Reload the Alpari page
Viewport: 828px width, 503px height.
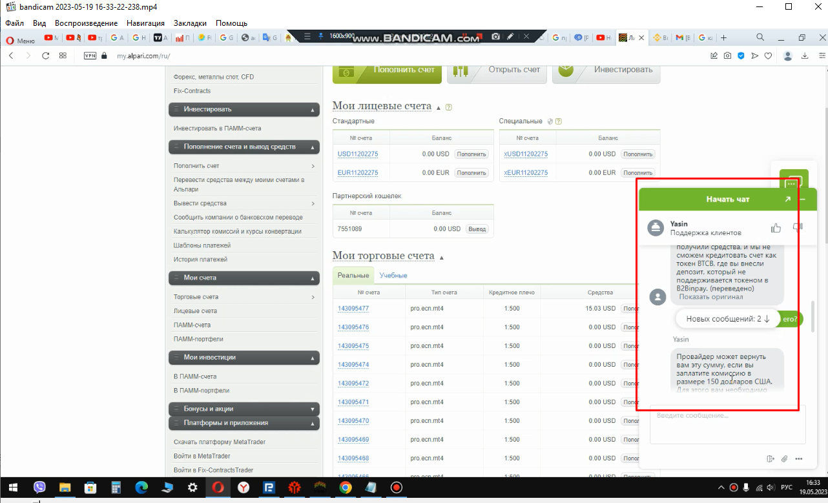click(x=45, y=56)
